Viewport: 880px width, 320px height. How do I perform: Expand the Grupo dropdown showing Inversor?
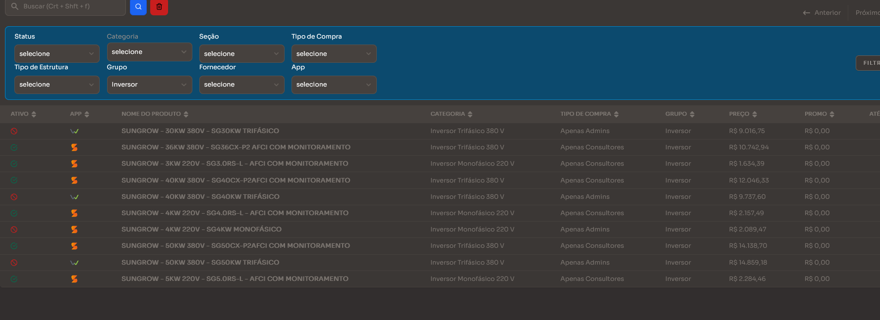[x=149, y=85]
